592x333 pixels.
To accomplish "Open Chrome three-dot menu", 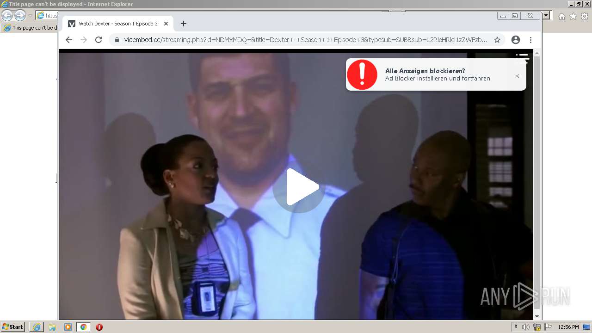I will click(x=530, y=40).
